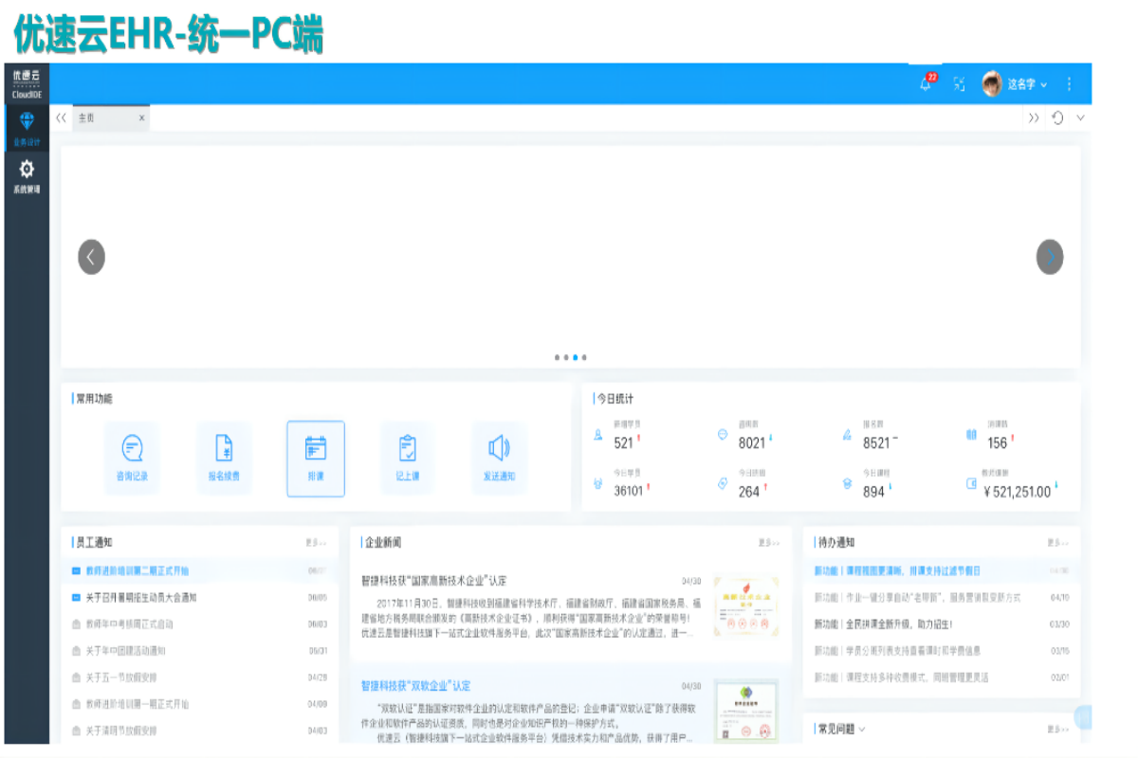Open the three-dot more options menu

click(1070, 84)
